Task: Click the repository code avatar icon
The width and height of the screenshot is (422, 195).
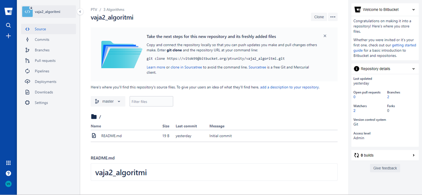Action: (27, 12)
